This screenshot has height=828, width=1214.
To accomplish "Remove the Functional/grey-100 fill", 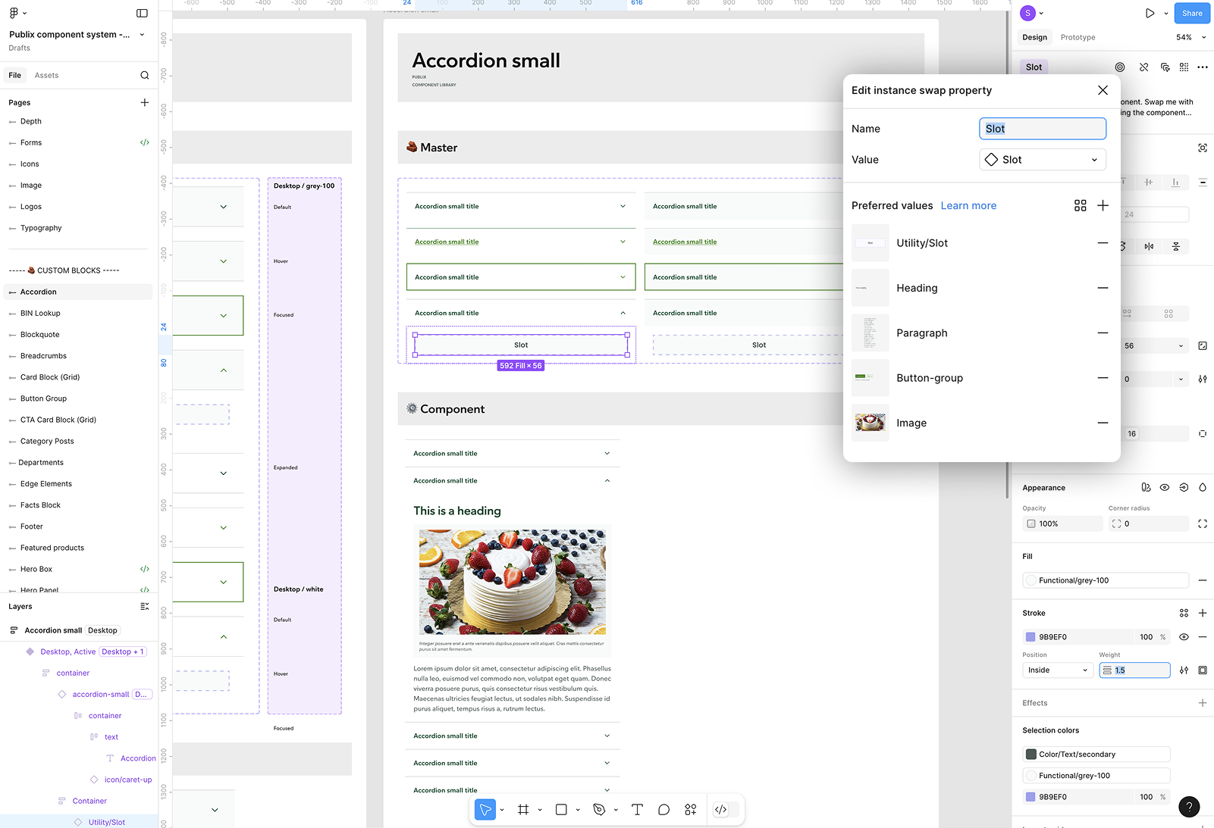I will click(x=1203, y=580).
